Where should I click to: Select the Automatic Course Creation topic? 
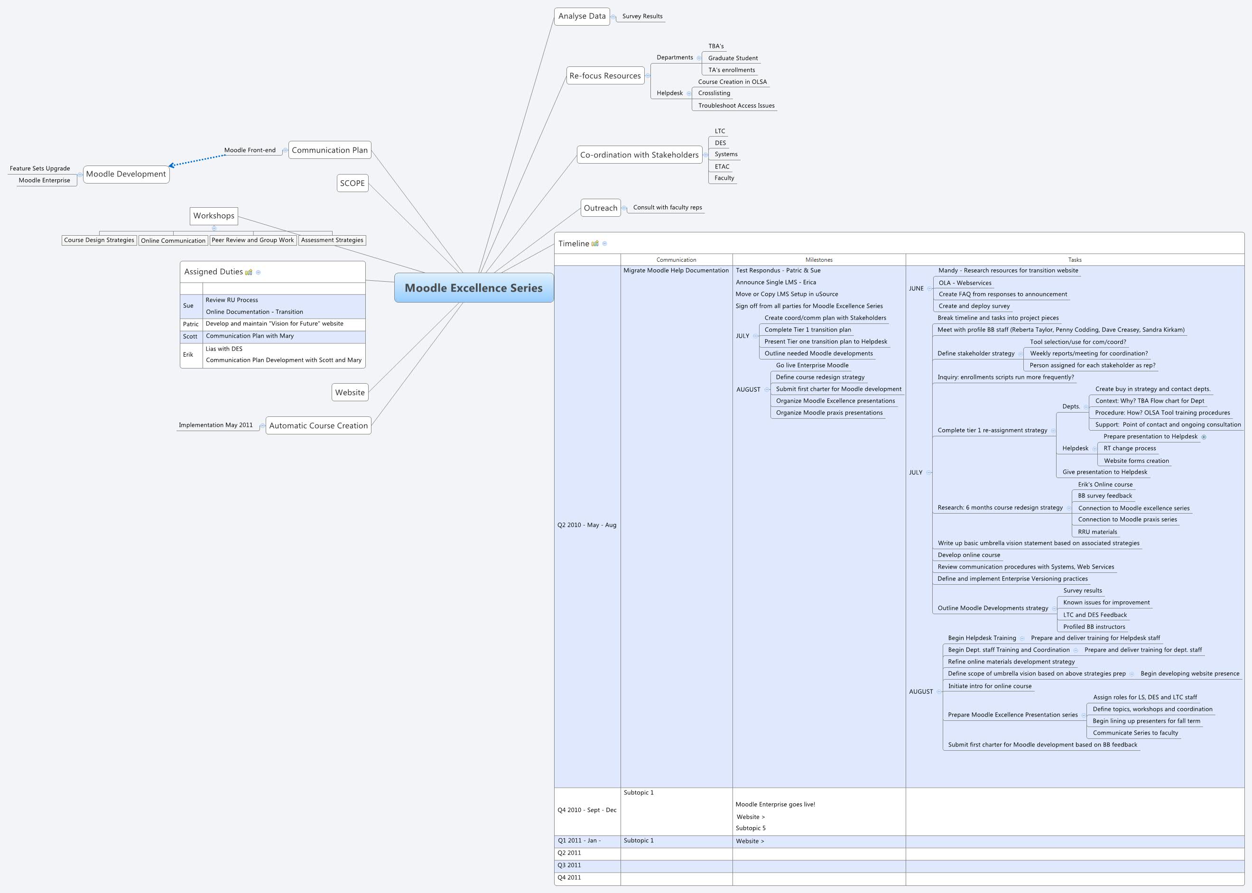click(318, 425)
